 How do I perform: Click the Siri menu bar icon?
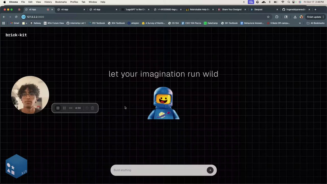point(300,2)
